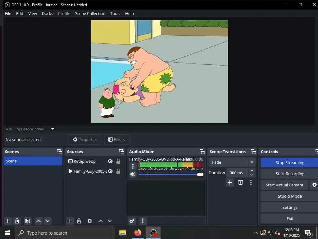
Task: Open the Edit menu
Action: 20,13
